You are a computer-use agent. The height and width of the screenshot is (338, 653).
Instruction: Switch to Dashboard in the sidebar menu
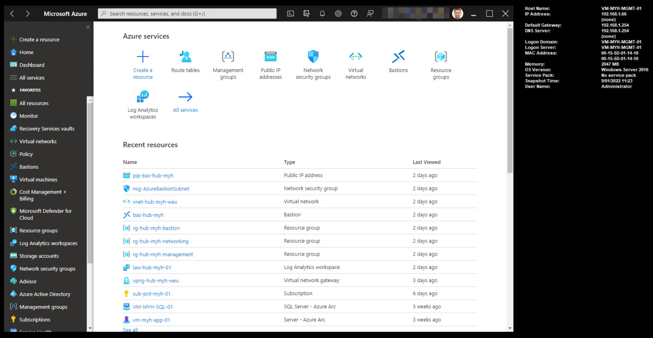point(32,65)
